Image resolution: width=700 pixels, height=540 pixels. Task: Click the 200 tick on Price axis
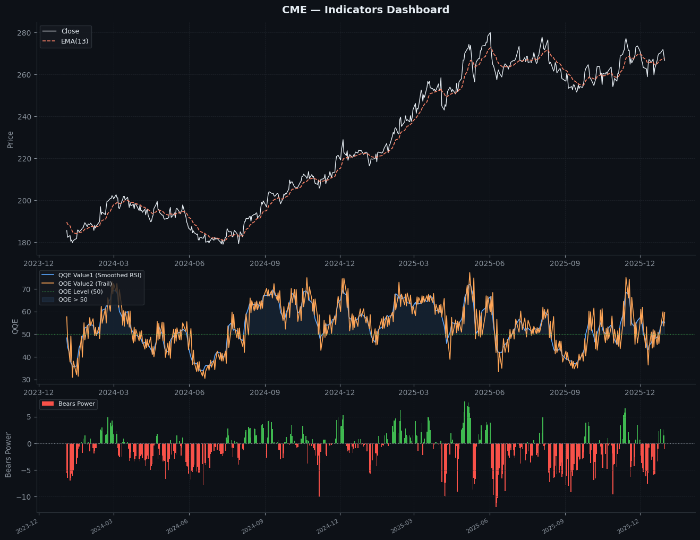coord(25,201)
